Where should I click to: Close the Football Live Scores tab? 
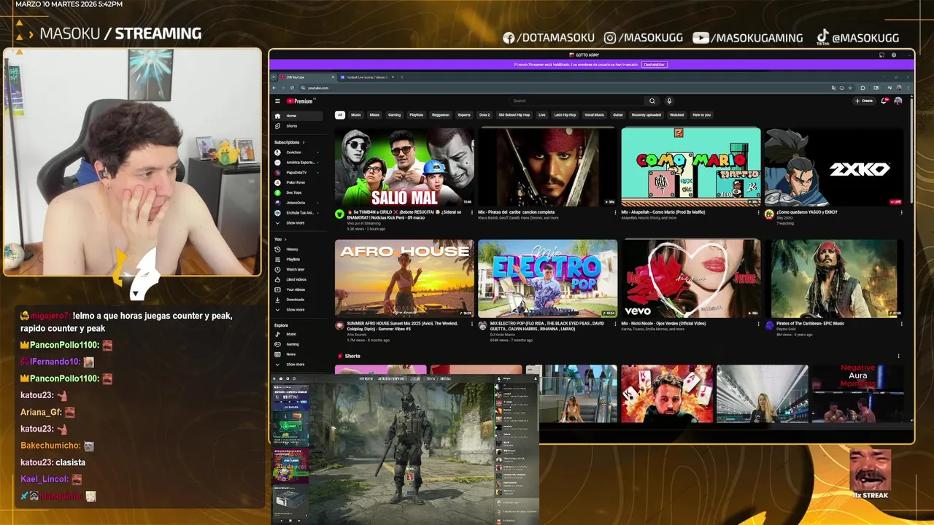coord(394,77)
